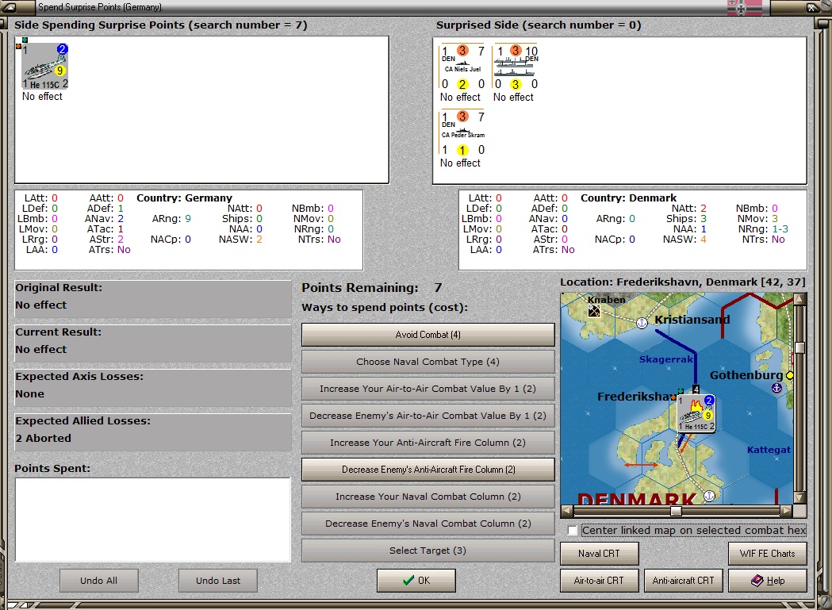Open the Naval CRT chart
The image size is (832, 610).
599,553
